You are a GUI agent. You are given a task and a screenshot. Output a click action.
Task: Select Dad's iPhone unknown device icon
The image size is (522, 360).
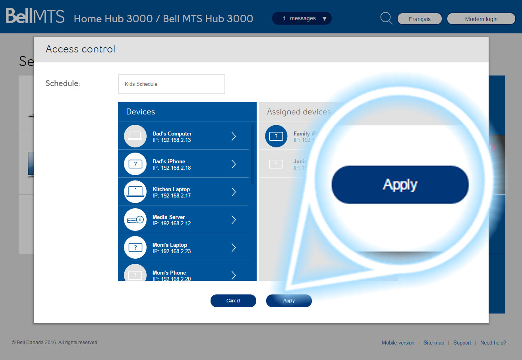pyautogui.click(x=135, y=164)
